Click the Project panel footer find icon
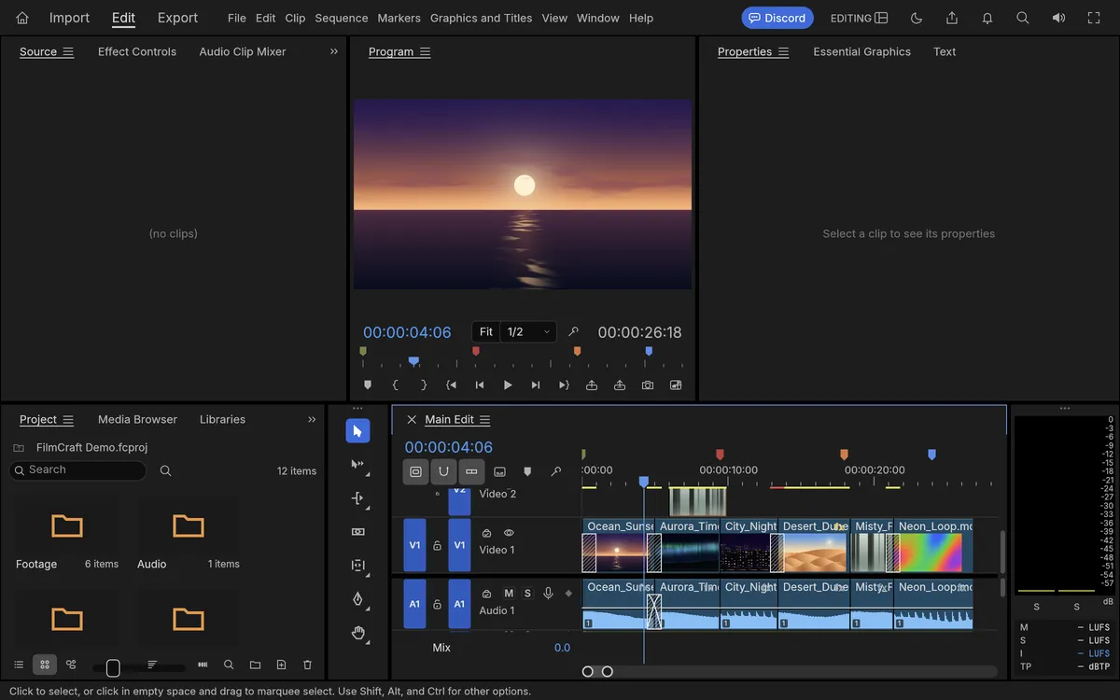 (x=229, y=665)
